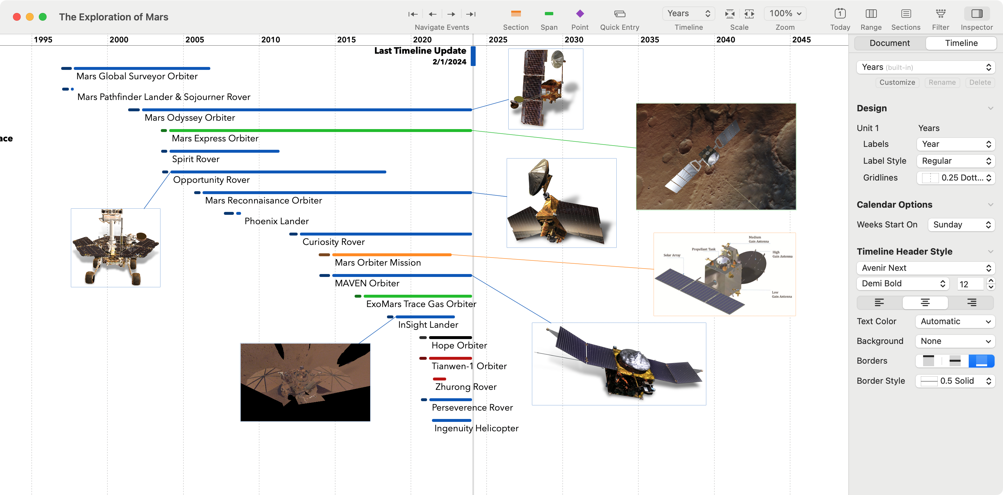1003x495 pixels.
Task: Open the Filter options
Action: 940,14
